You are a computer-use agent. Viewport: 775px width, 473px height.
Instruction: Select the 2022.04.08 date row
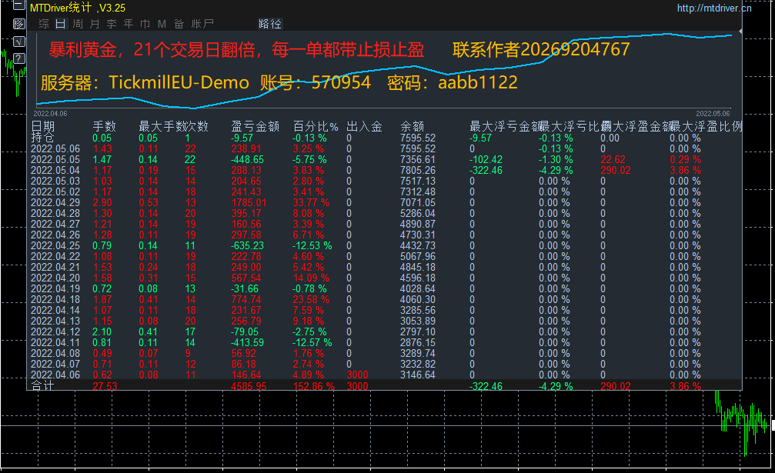(x=55, y=353)
